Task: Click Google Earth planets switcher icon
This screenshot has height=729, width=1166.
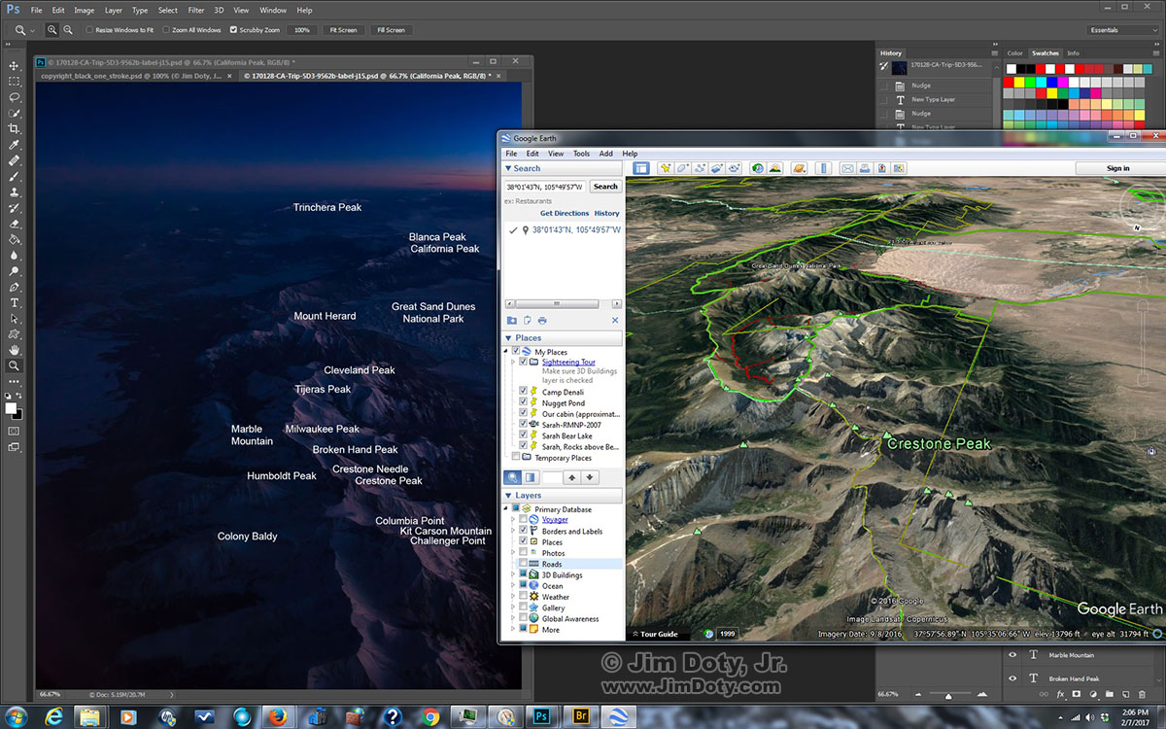Action: (x=799, y=168)
